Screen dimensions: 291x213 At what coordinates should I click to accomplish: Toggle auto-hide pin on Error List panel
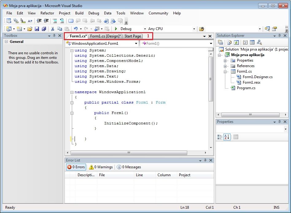click(205, 160)
